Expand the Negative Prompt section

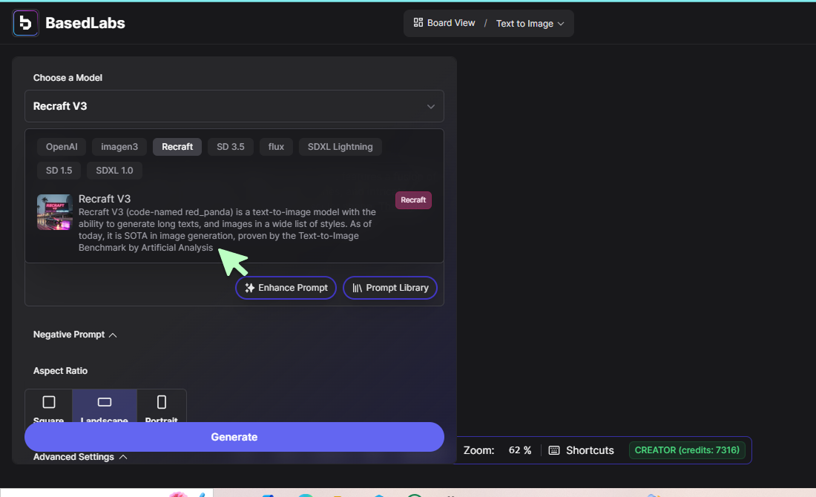coord(75,335)
